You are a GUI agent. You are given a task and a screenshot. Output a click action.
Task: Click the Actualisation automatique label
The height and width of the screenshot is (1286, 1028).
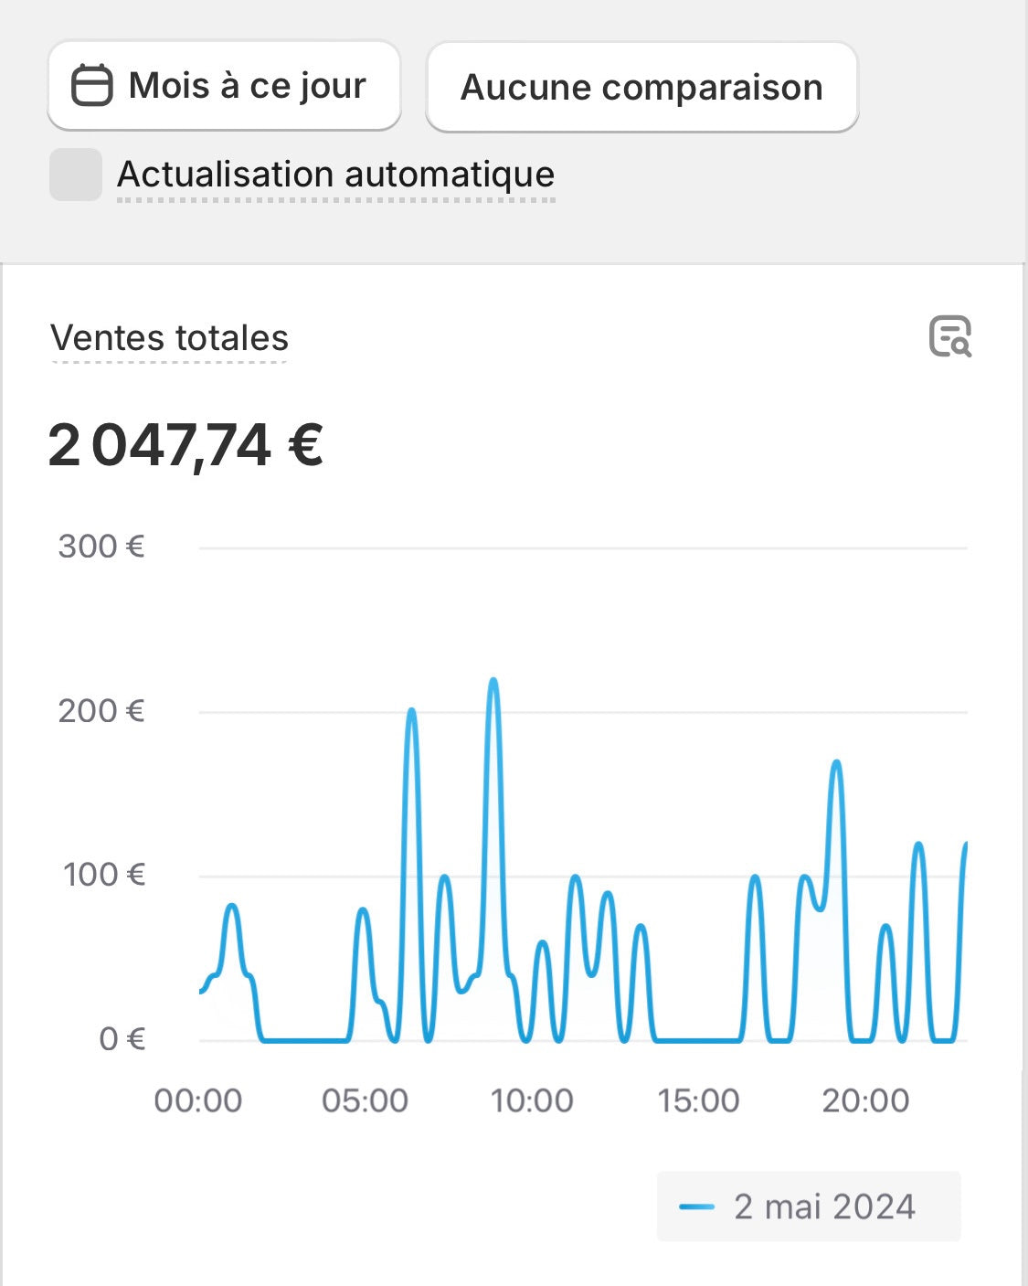[x=335, y=174]
